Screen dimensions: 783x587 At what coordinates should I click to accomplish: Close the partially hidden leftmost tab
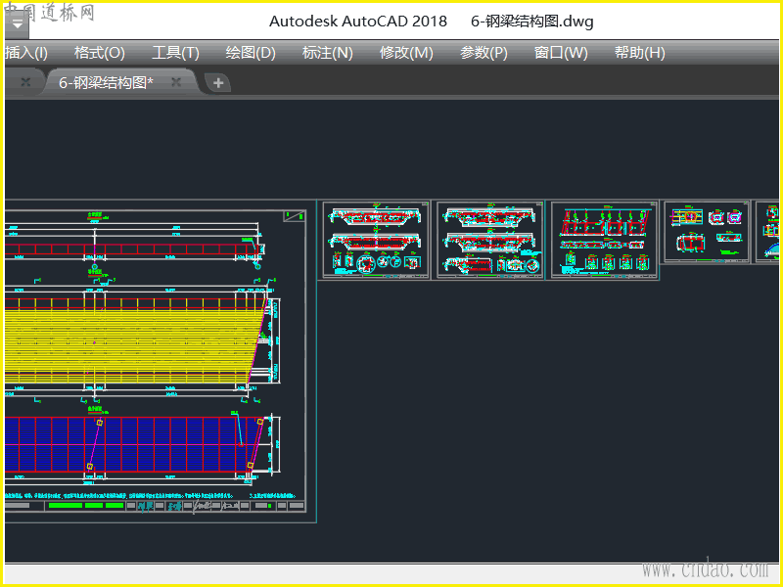coord(25,83)
